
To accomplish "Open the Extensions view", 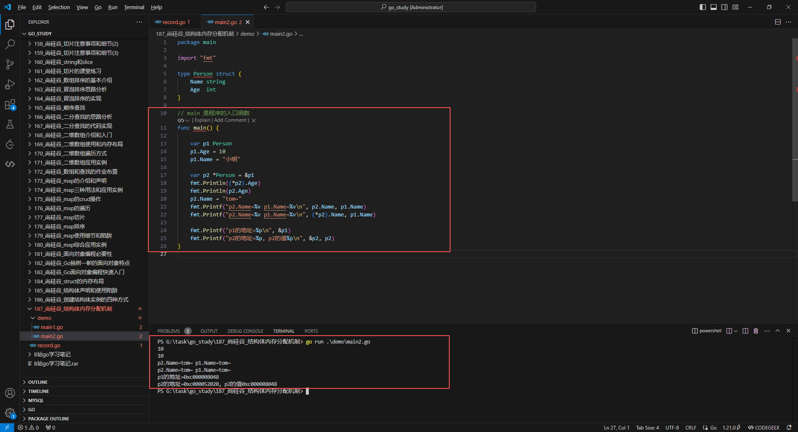I will tap(10, 104).
